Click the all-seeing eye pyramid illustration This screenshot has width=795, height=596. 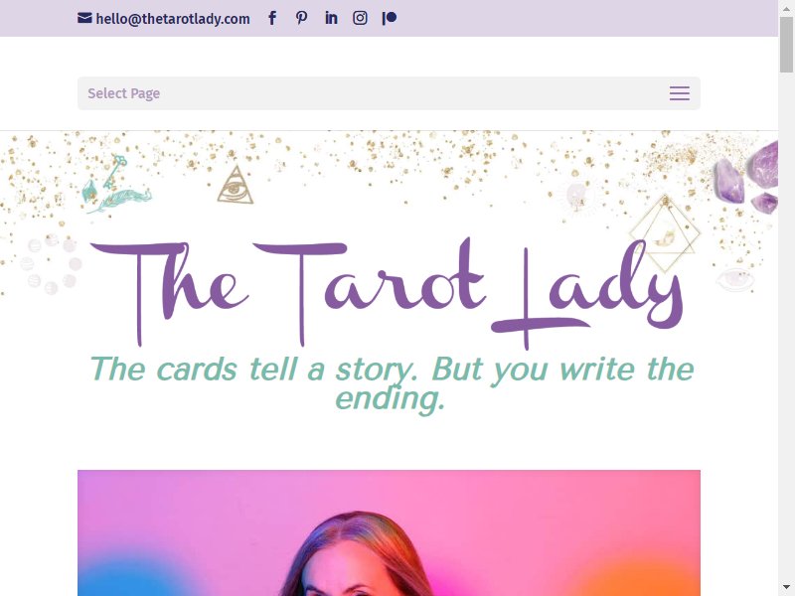pyautogui.click(x=236, y=185)
